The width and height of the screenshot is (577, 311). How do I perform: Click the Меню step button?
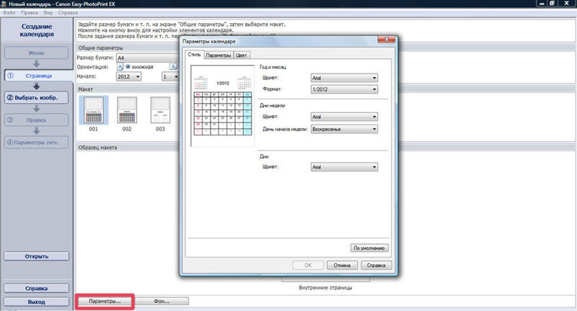pos(37,53)
